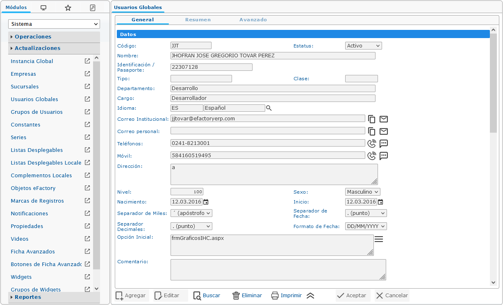Switch to the Avanzado tab
The width and height of the screenshot is (503, 305).
coord(253,20)
